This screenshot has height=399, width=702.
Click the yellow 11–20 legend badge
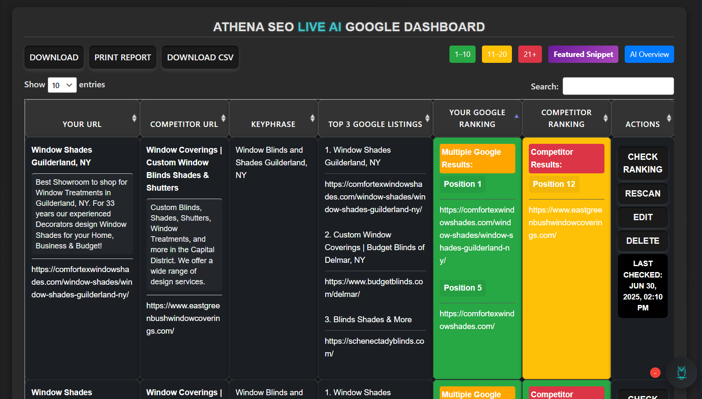[x=497, y=54]
